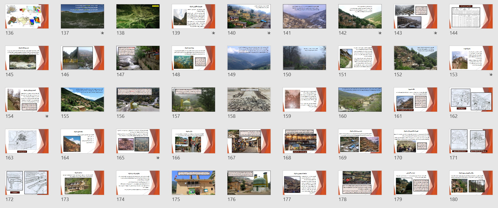Click slide number label 180
498x208 pixels.
tap(454, 199)
